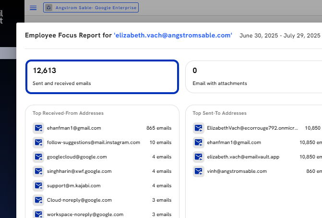
Task: Click the 865 emails count
Action: tap(159, 128)
